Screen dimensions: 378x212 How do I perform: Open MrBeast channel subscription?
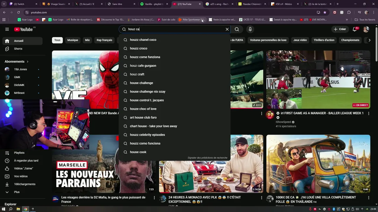tap(22, 93)
